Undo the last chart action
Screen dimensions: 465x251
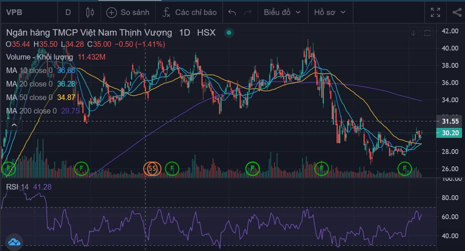(232, 12)
